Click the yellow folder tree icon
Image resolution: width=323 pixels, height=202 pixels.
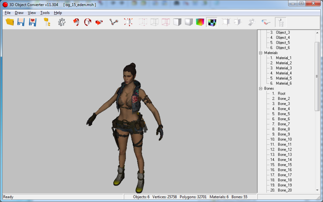pos(47,22)
